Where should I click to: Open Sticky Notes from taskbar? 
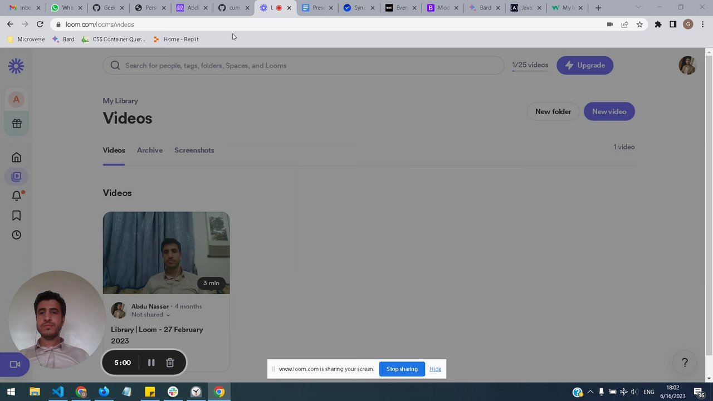point(150,392)
